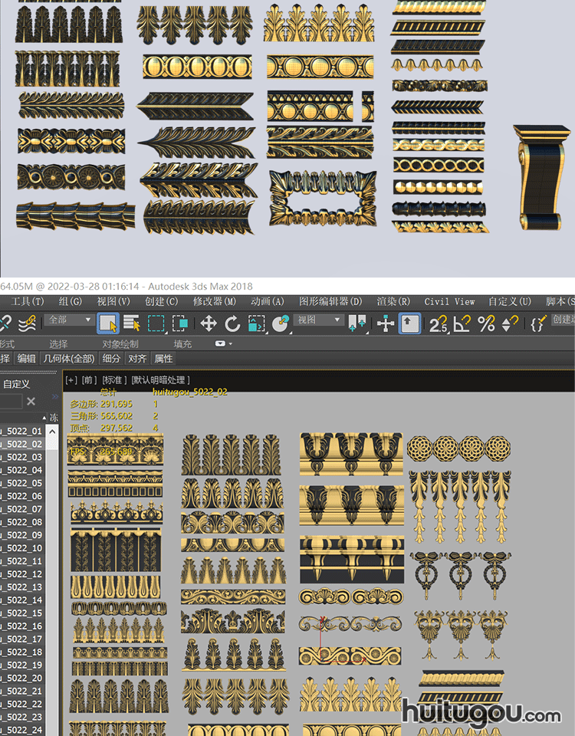Click the Use Pivot Point Center icon
This screenshot has width=575, height=736.
[356, 324]
